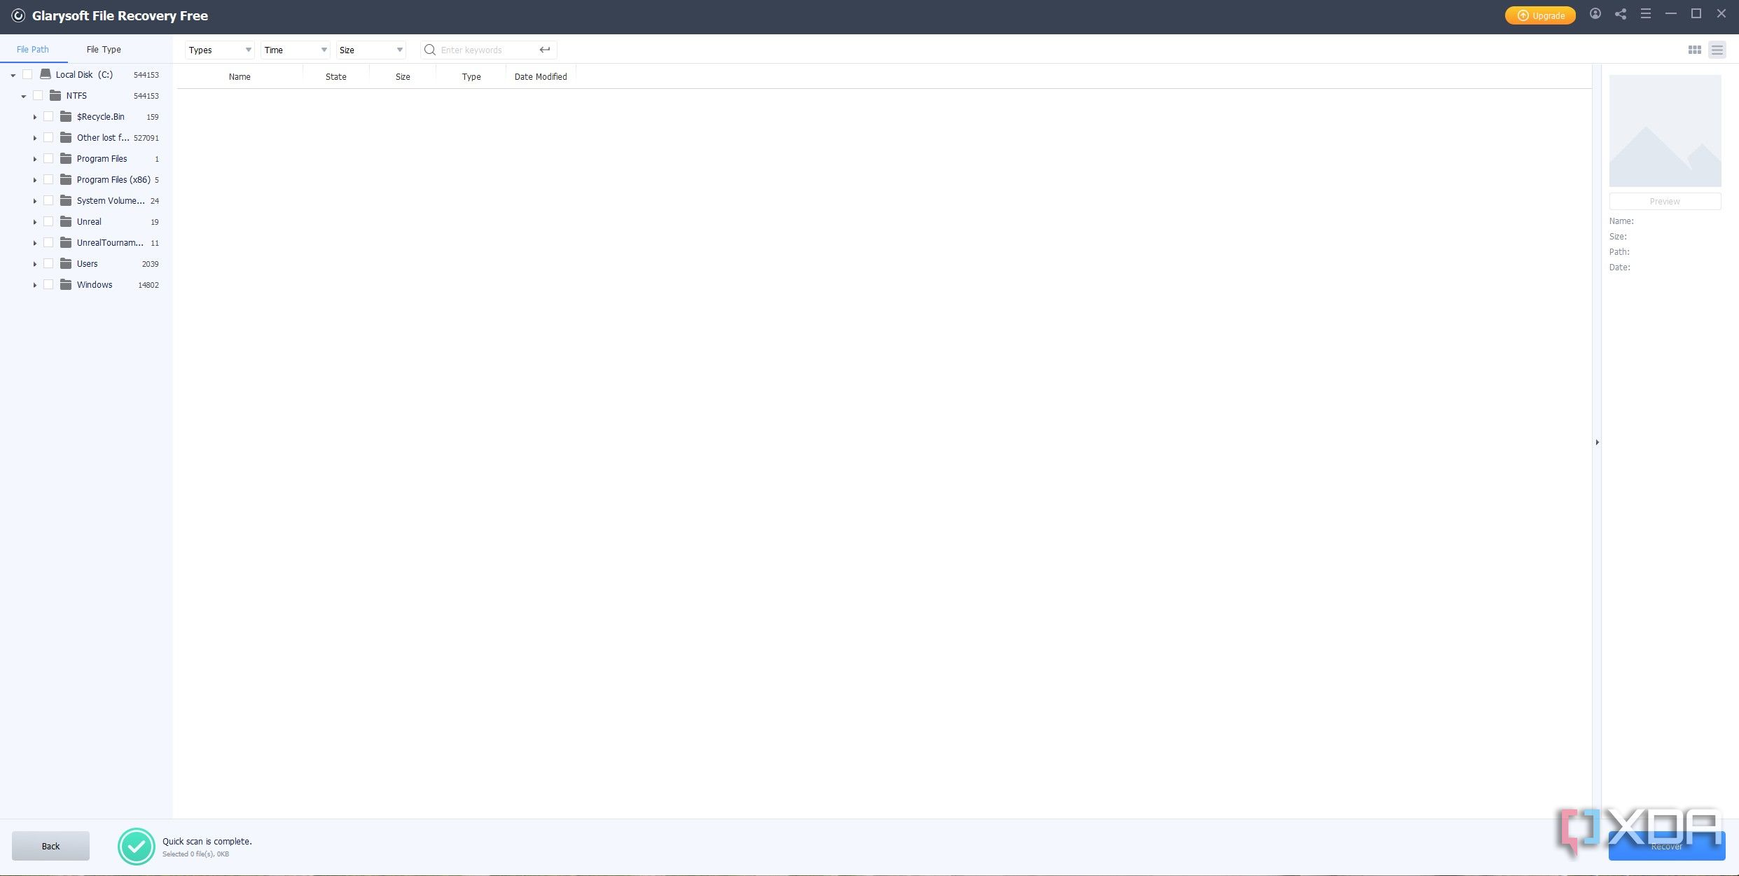Sort by the Type column header
The height and width of the screenshot is (876, 1739).
tap(471, 76)
